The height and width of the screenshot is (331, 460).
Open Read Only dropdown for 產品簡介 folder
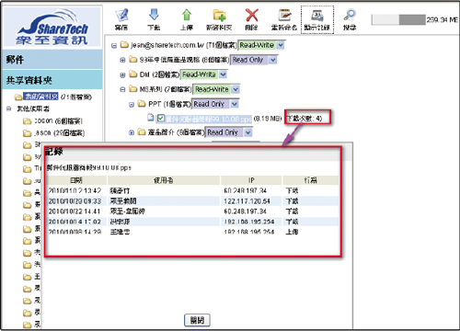(x=248, y=132)
